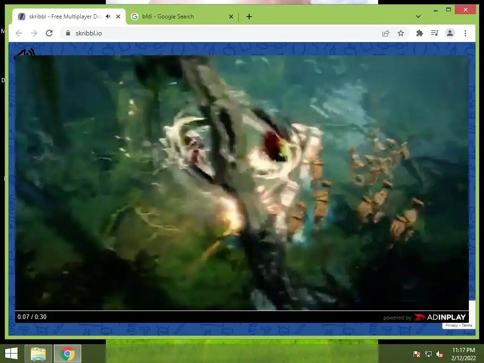Click Chrome icon in taskbar
This screenshot has width=484, height=363.
coord(68,354)
